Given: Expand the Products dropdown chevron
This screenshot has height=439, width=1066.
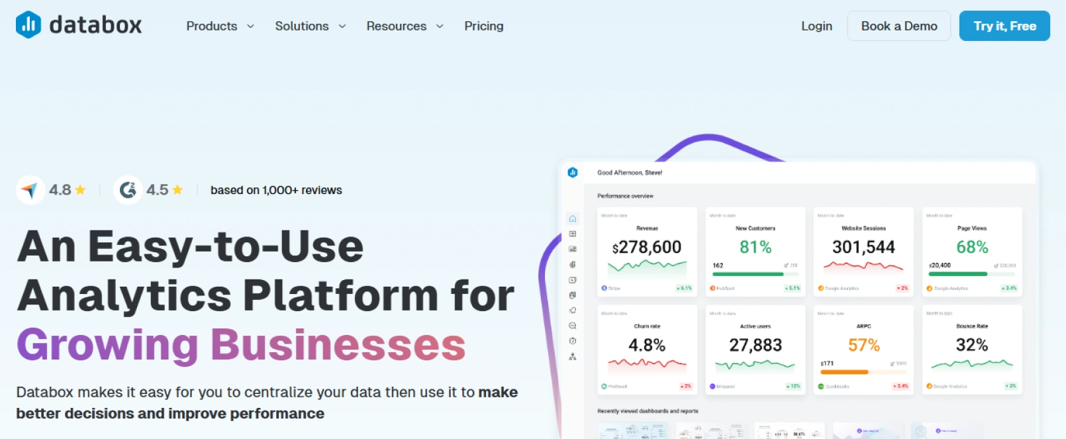Looking at the screenshot, I should click(x=250, y=26).
